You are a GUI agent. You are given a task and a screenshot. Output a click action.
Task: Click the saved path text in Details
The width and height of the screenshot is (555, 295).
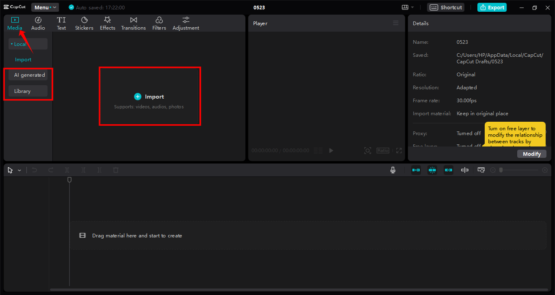[500, 58]
